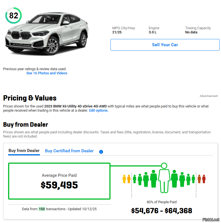Viewport: 221px width, 223px height.
Task: Click the leftmost yellow person icon
Action: (x=124, y=179)
